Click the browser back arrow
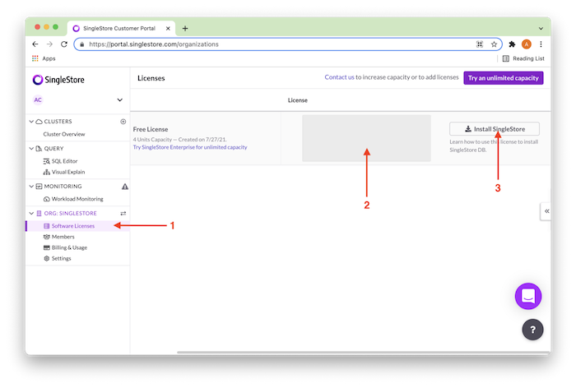 [35, 44]
